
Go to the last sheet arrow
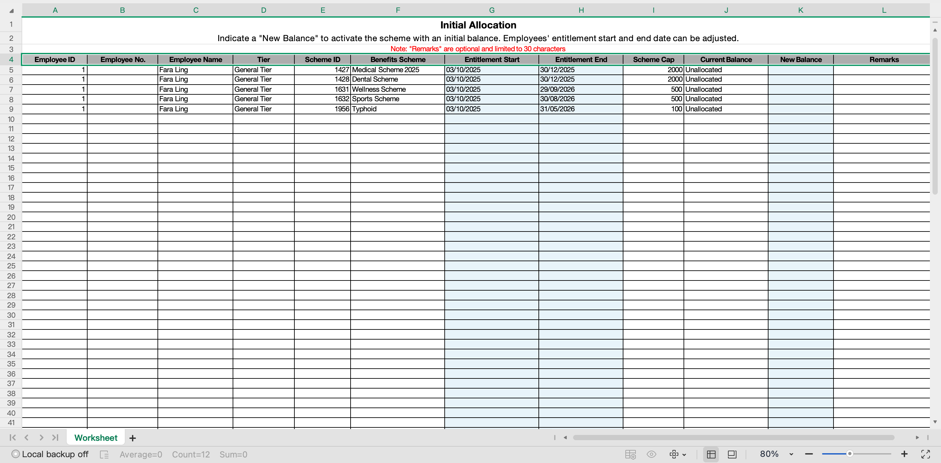55,438
